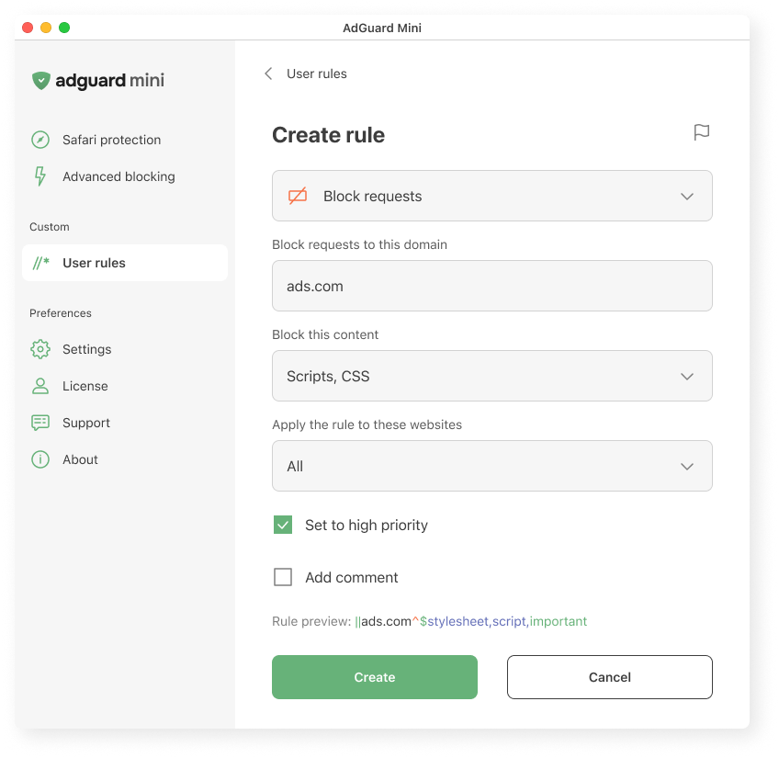Open Support via the speech bubble icon
Viewport: 779px width, 758px height.
(x=40, y=423)
